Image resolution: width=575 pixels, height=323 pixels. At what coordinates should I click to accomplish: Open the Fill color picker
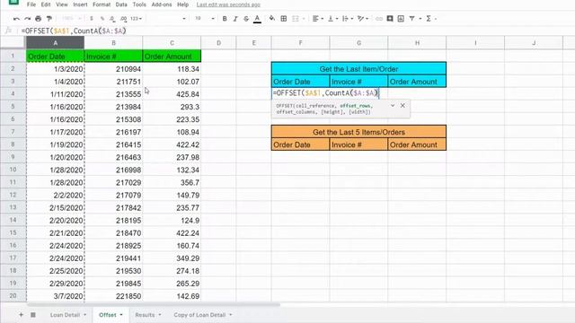(x=271, y=18)
